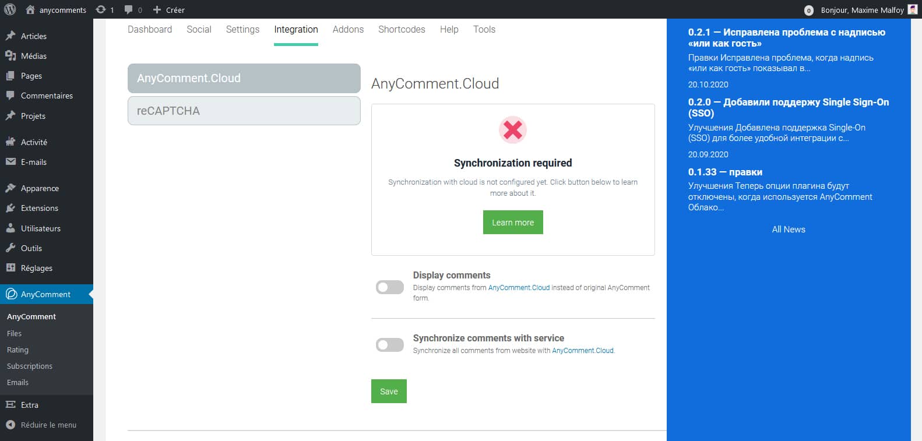Open the comments bubble icon in the admin bar
This screenshot has width=922, height=441.
tap(129, 10)
